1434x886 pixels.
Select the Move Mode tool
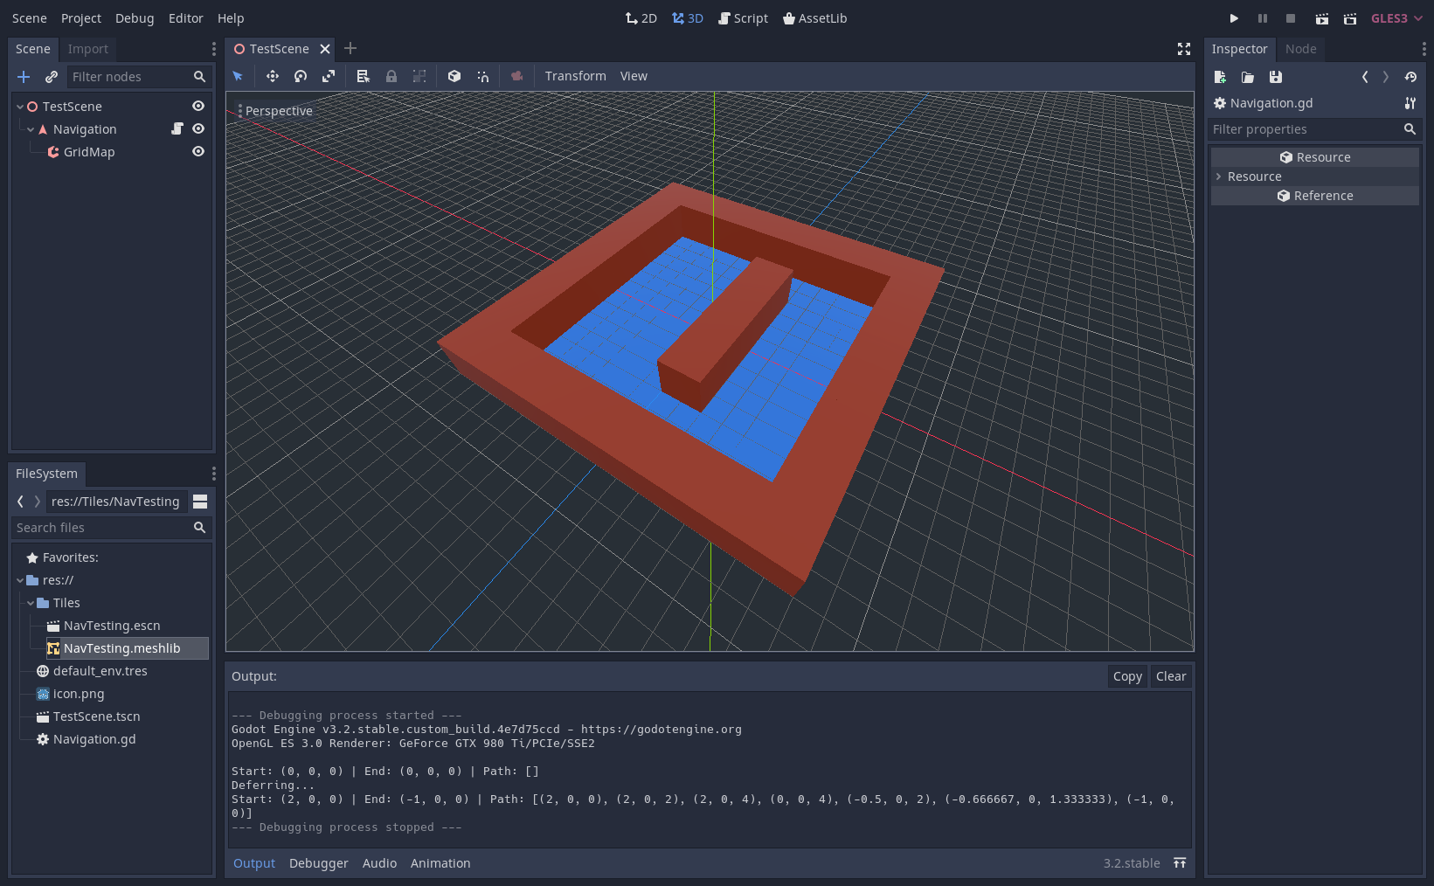coord(273,76)
